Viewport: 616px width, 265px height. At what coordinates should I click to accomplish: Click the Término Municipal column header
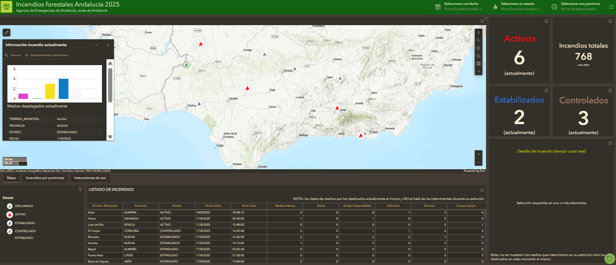[x=105, y=206]
